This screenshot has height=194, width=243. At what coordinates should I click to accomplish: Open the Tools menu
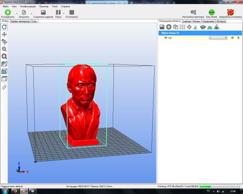55,6
